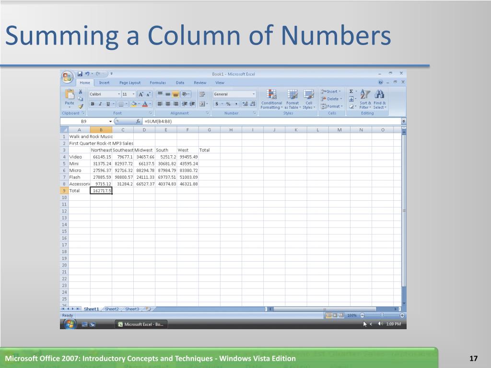Screen dimensions: 491x368
Task: Open the Office Button menu
Action: click(x=67, y=77)
